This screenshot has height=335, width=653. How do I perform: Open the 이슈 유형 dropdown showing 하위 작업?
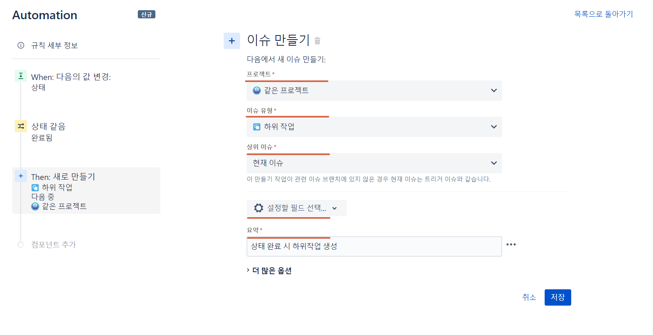pos(374,127)
